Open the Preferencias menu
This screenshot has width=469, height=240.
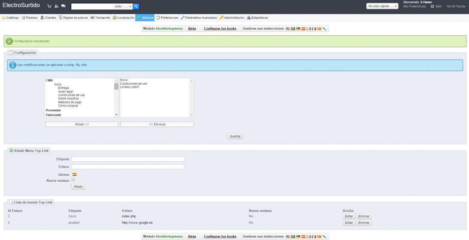(167, 17)
